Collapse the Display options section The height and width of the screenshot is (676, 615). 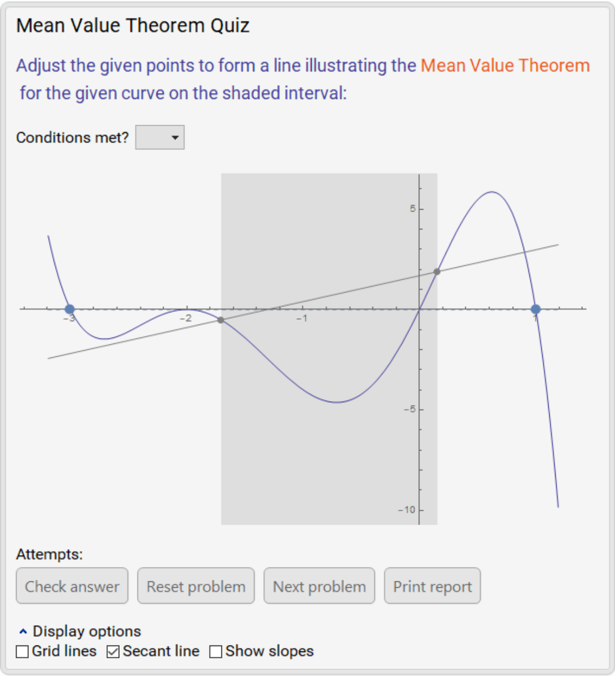[23, 632]
